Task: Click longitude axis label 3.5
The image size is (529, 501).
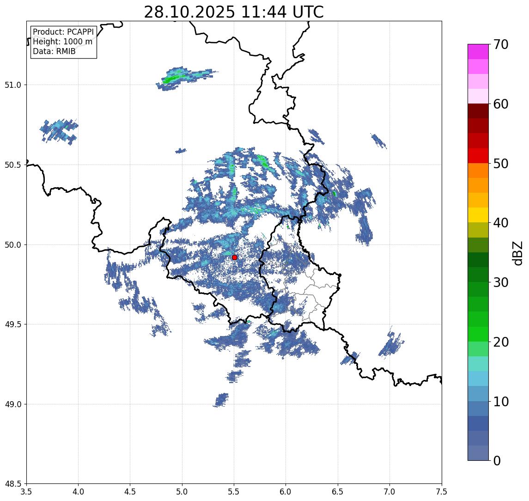Action: (x=26, y=492)
